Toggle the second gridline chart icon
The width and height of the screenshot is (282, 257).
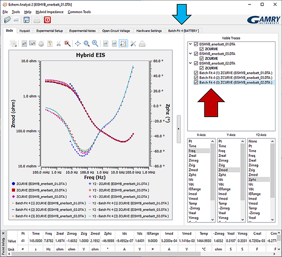(x=114, y=43)
